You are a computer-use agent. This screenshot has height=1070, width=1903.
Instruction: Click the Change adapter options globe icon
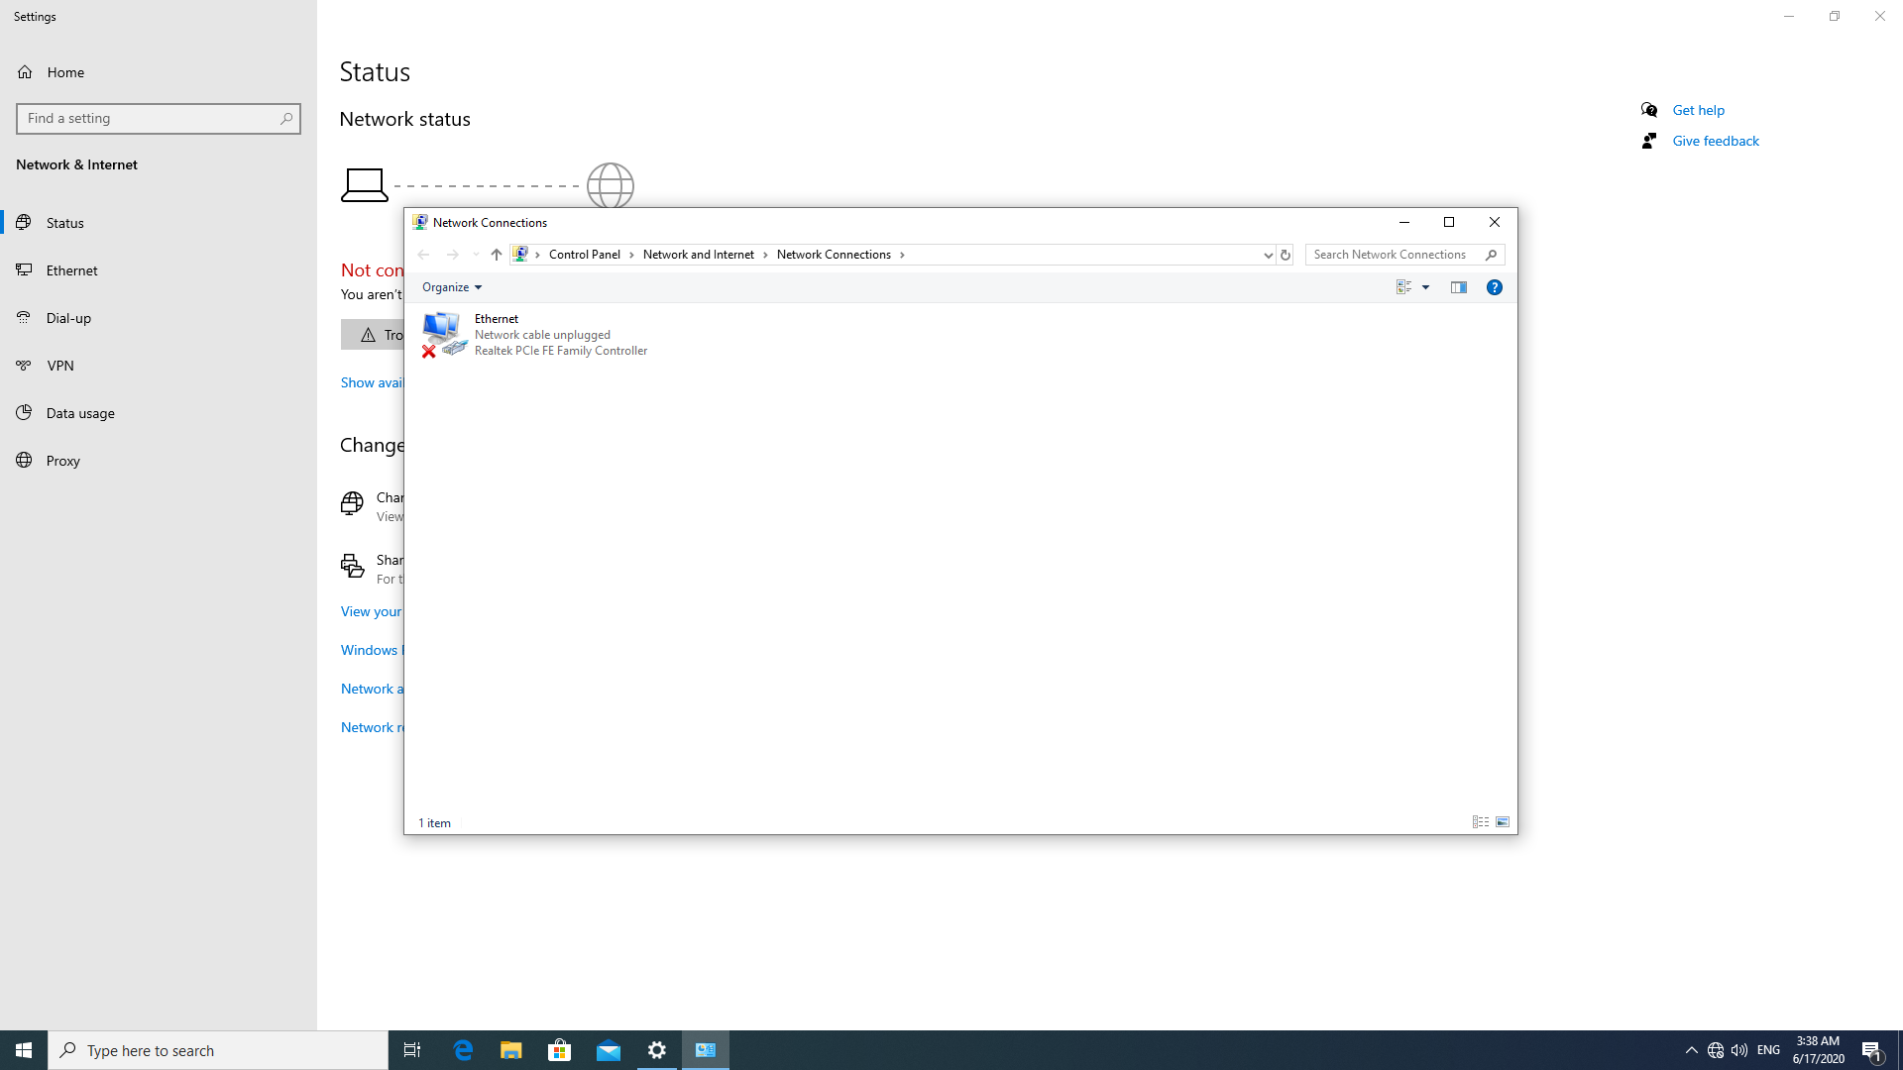(352, 504)
